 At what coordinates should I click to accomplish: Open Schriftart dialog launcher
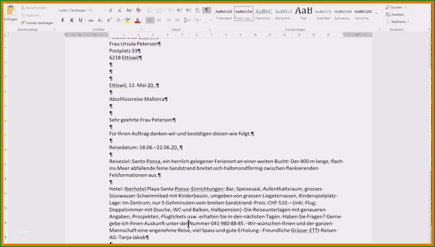point(142,30)
